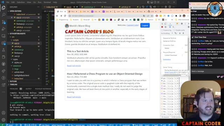This screenshot has width=224, height=126.
Task: Reload the browser page
Action: [65, 16]
